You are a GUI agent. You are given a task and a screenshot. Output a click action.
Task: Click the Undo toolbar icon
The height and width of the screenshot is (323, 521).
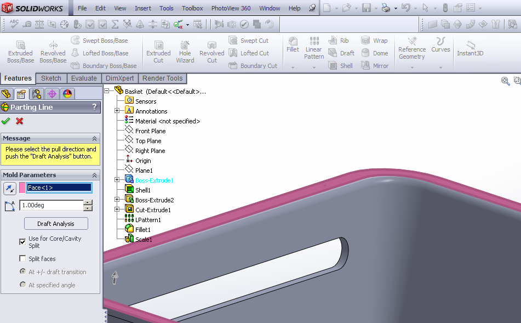[x=406, y=8]
